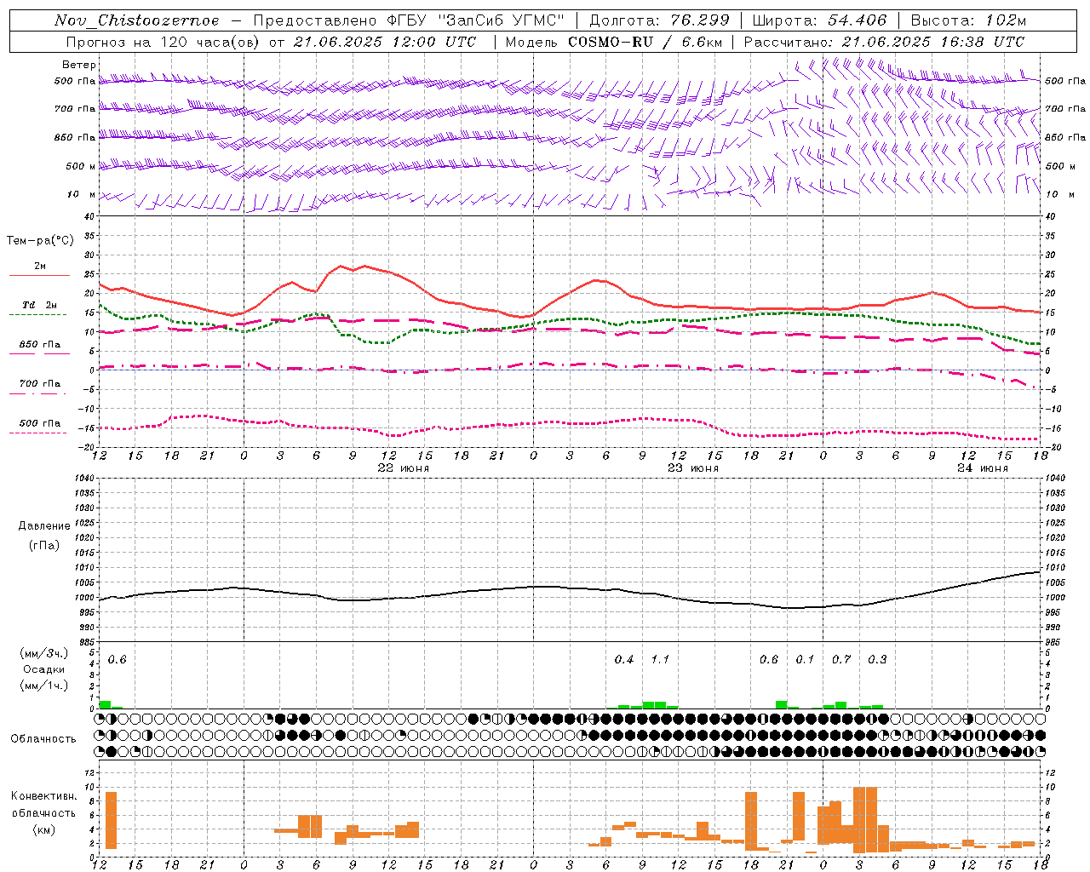Viewport: 1090px width, 872px height.
Task: Click the 'Осадки' precipitation label
Action: (44, 669)
